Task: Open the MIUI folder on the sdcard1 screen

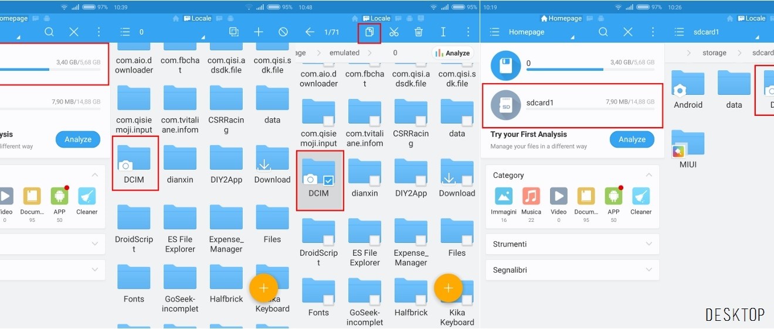Action: click(x=688, y=143)
